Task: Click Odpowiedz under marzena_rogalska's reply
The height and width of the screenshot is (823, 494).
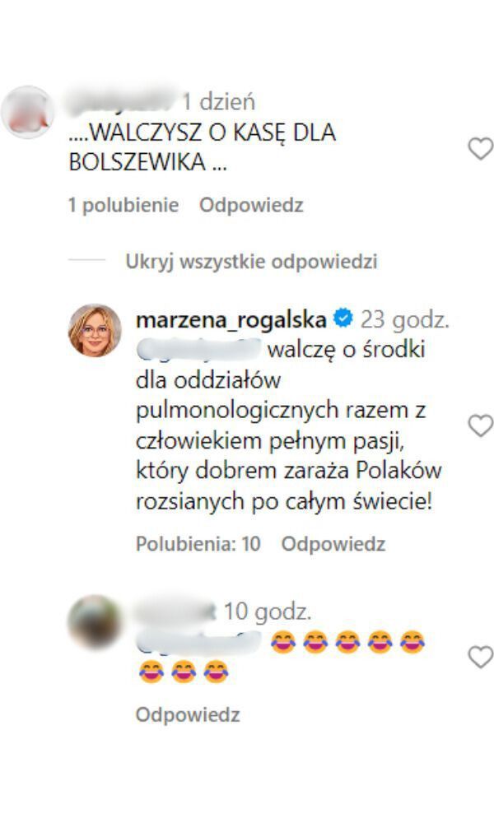Action: (333, 544)
